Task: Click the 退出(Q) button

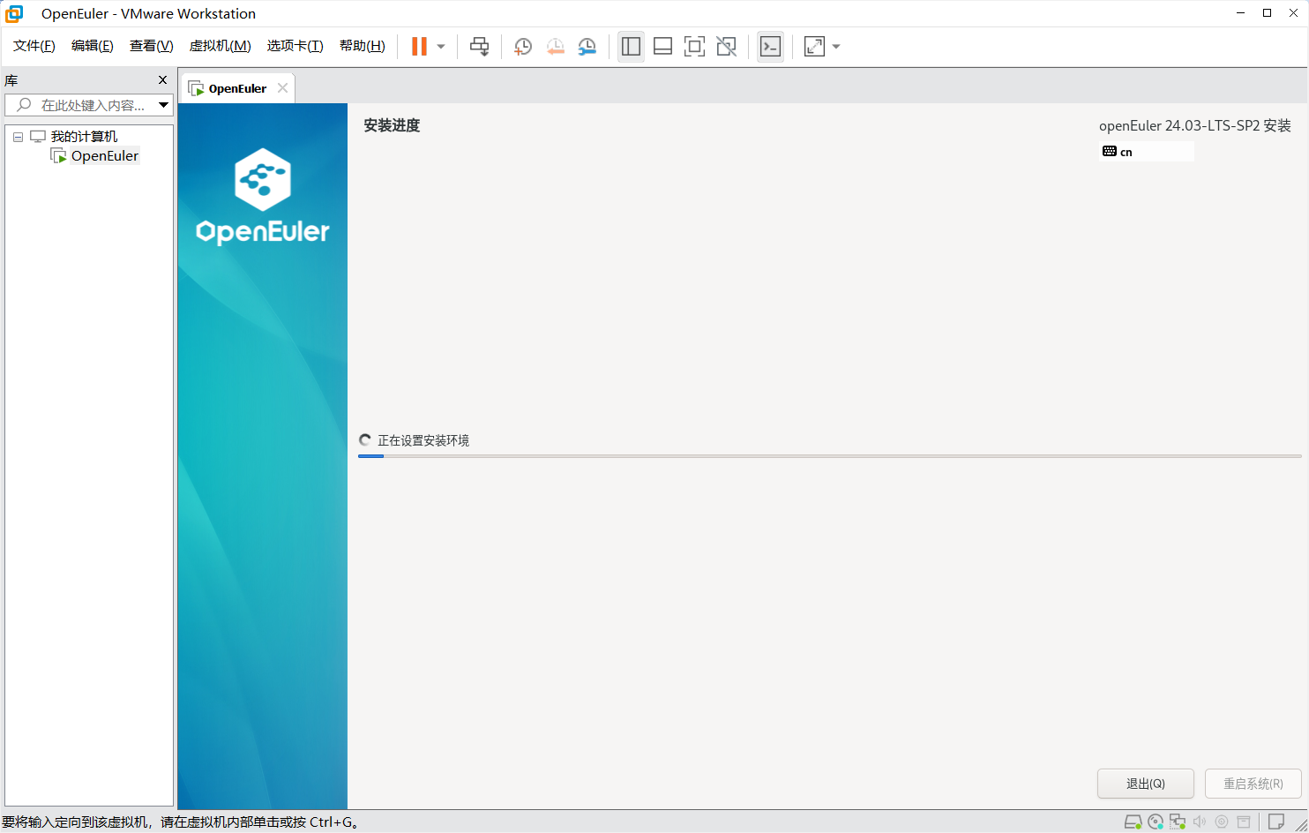Action: tap(1146, 784)
